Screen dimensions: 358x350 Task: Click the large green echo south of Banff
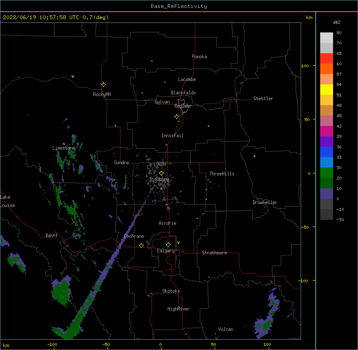61,291
